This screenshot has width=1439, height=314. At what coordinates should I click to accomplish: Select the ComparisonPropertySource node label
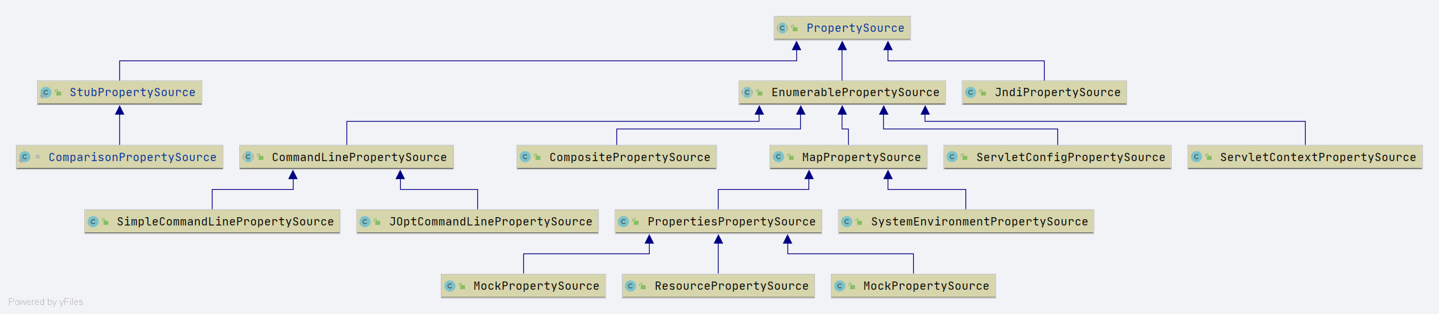click(132, 157)
